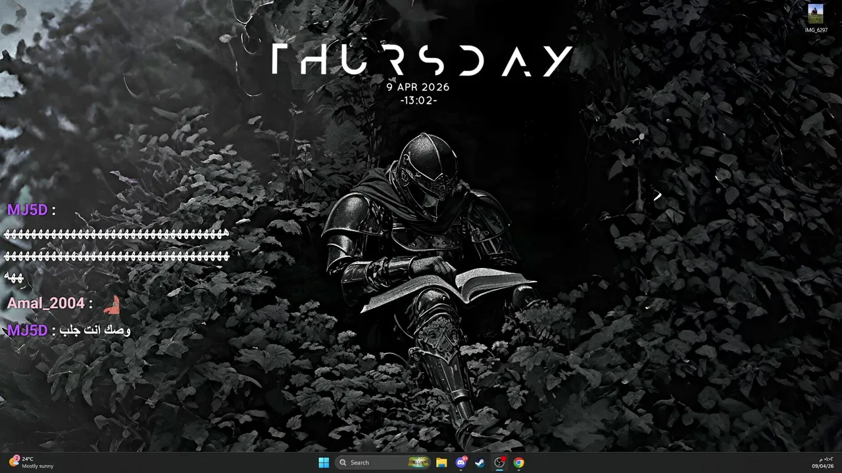Click the THURSDAY day widget
Image resolution: width=842 pixels, height=473 pixels.
421,60
